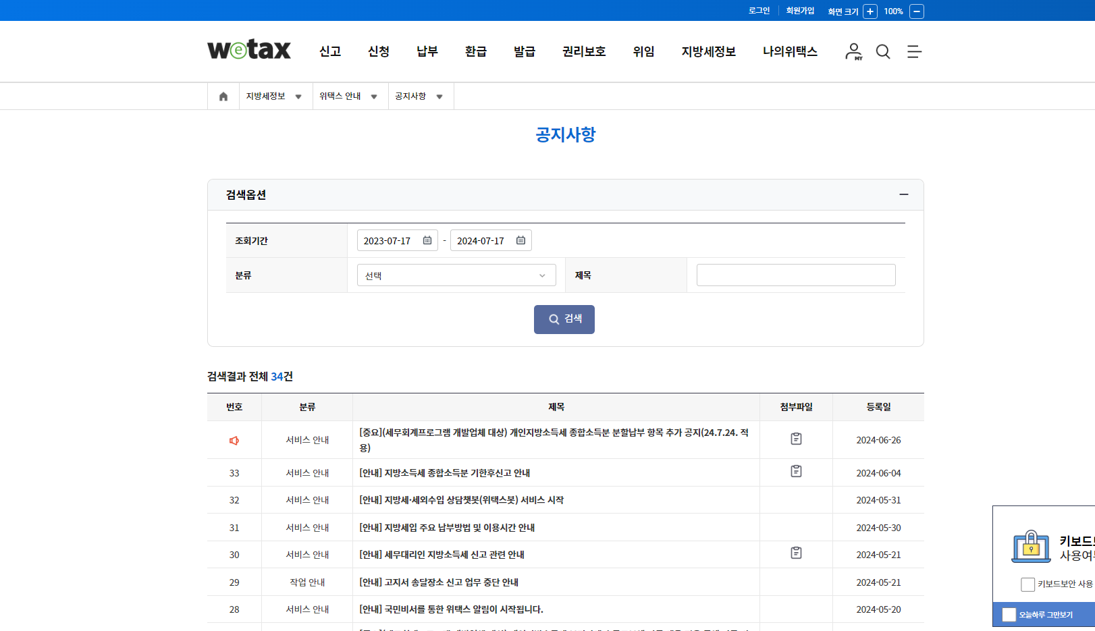Click the keyboard security lock icon
Image resolution: width=1095 pixels, height=631 pixels.
(x=1031, y=546)
